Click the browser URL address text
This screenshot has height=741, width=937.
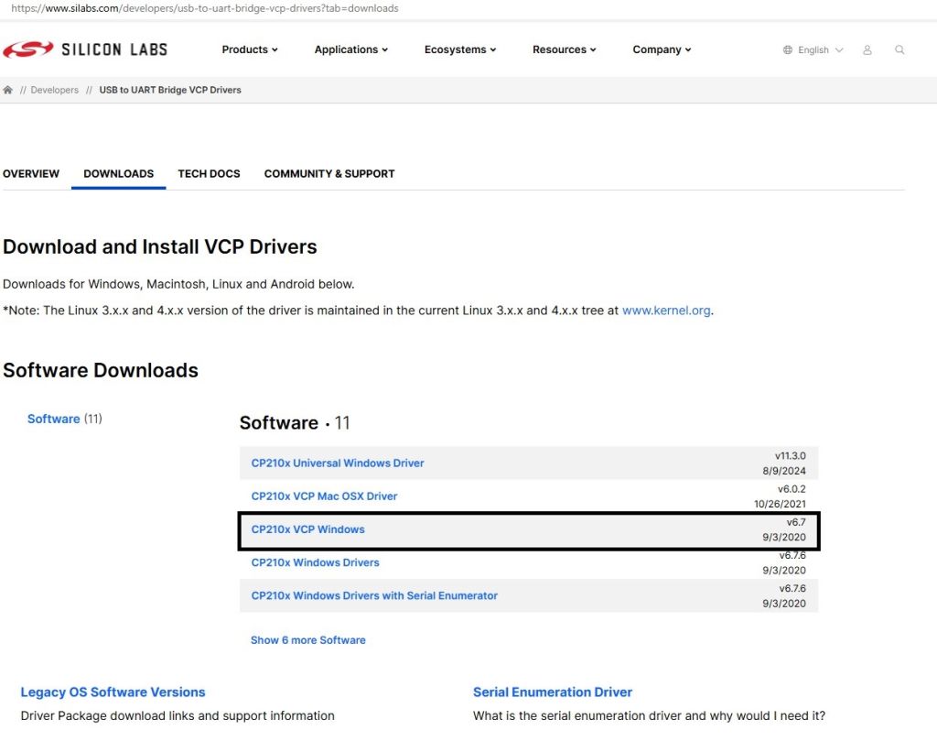tap(204, 8)
